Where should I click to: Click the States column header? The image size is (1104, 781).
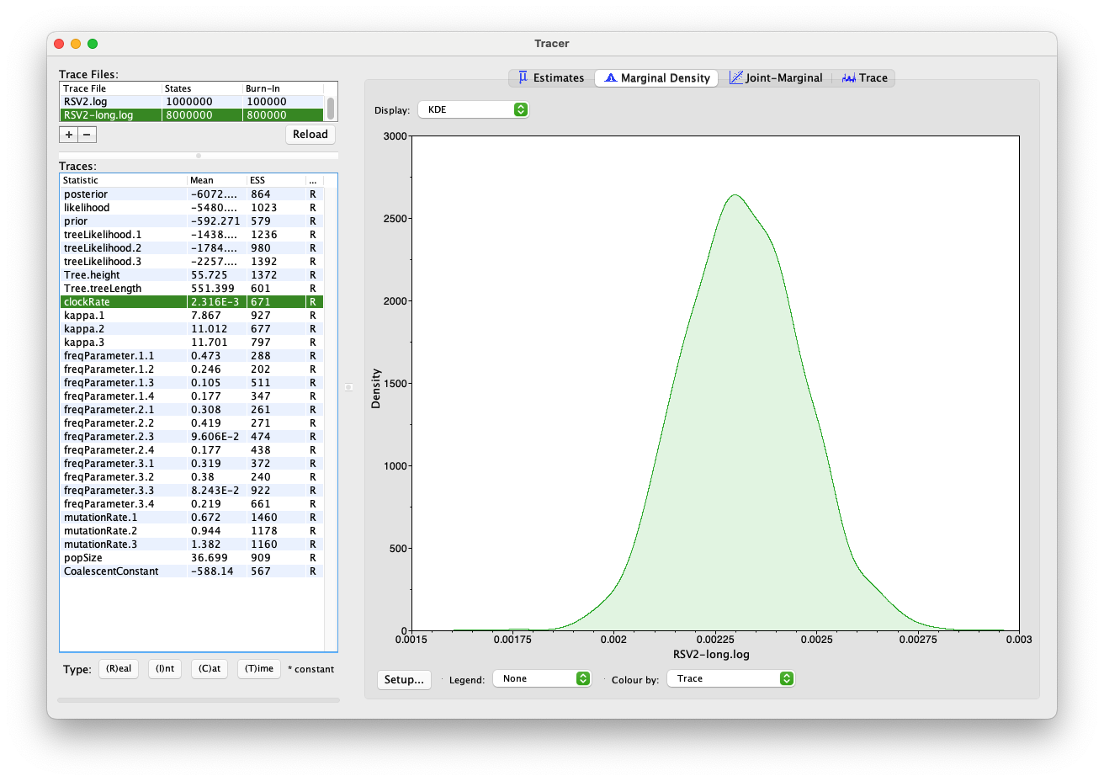(202, 88)
